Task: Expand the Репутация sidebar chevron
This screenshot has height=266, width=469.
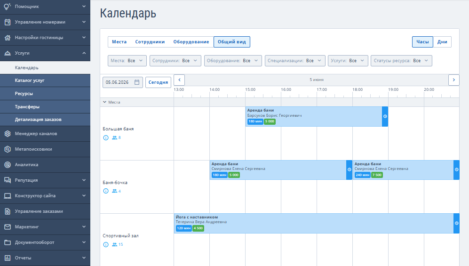Action: [84, 180]
